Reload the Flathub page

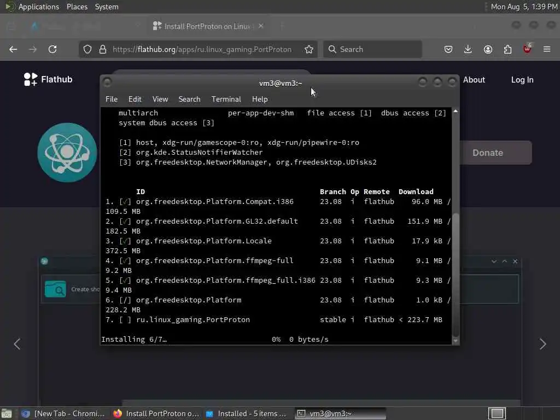(x=52, y=49)
